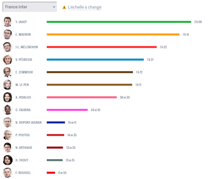The image size is (209, 179).
Task: Click E. Macron's avatar
Action: tap(8, 34)
